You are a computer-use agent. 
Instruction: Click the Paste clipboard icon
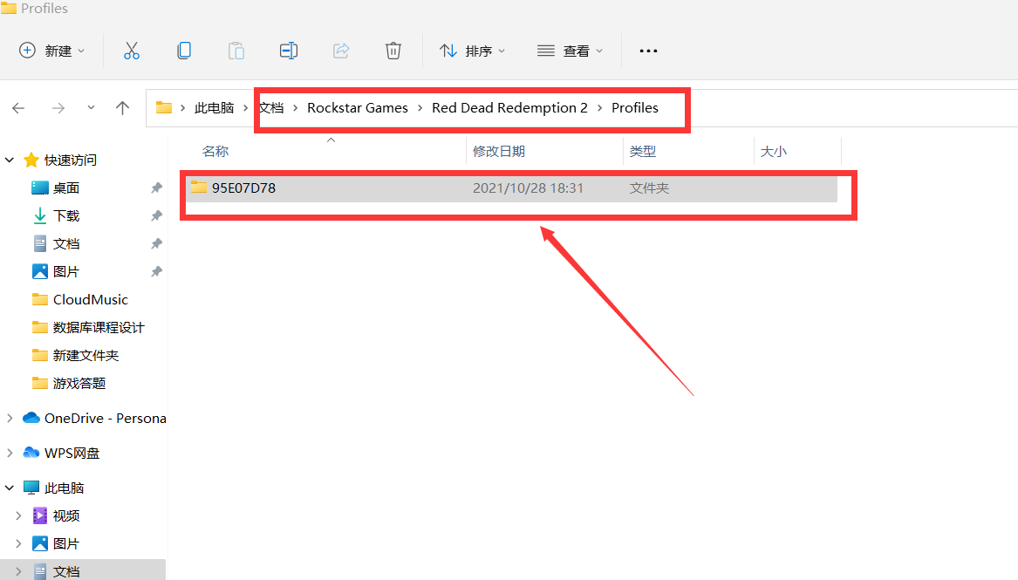tap(236, 51)
